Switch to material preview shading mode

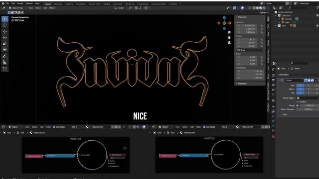(261, 8)
